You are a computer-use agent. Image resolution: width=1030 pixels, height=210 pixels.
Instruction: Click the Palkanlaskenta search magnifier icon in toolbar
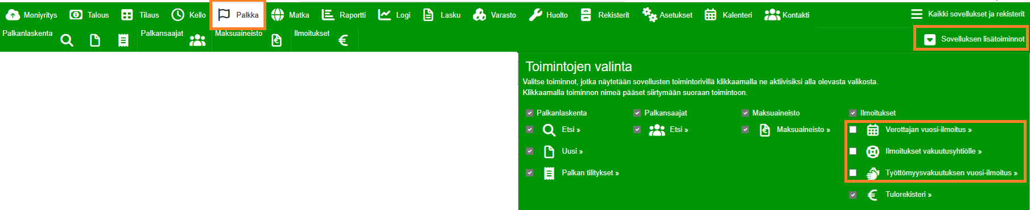(67, 40)
